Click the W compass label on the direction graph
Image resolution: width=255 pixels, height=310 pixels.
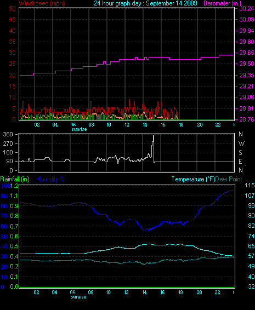point(241,143)
